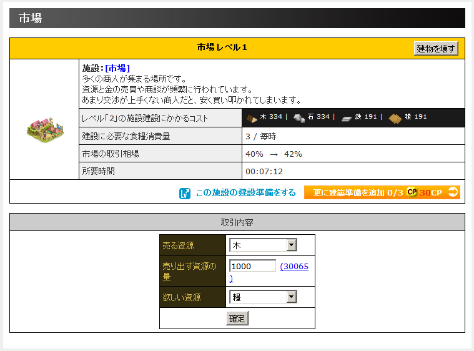Click the 糧 191 cost value
Screen dimensions: 474x351
[x=416, y=117]
